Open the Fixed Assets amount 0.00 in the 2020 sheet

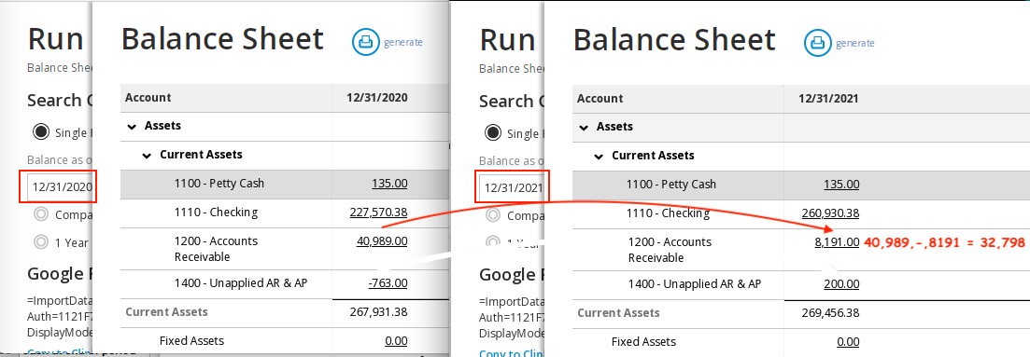coord(396,340)
